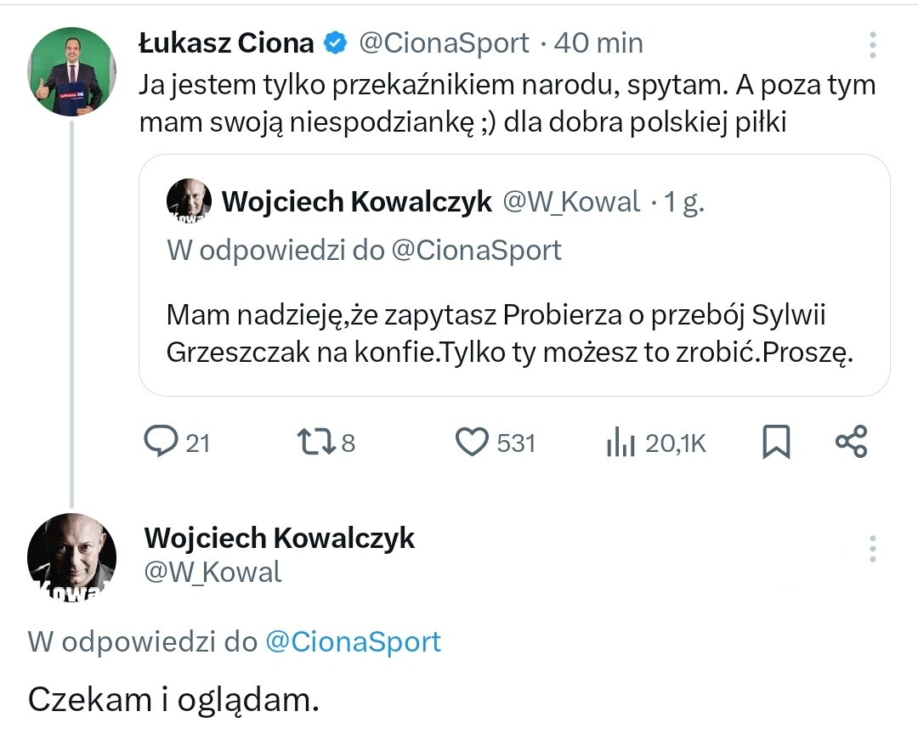Click the bold Wojciech Kowalczyk reply author name
Viewport: 918px width, 734px height.
280,538
